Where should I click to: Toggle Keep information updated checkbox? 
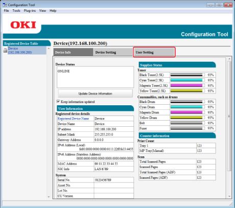point(58,102)
